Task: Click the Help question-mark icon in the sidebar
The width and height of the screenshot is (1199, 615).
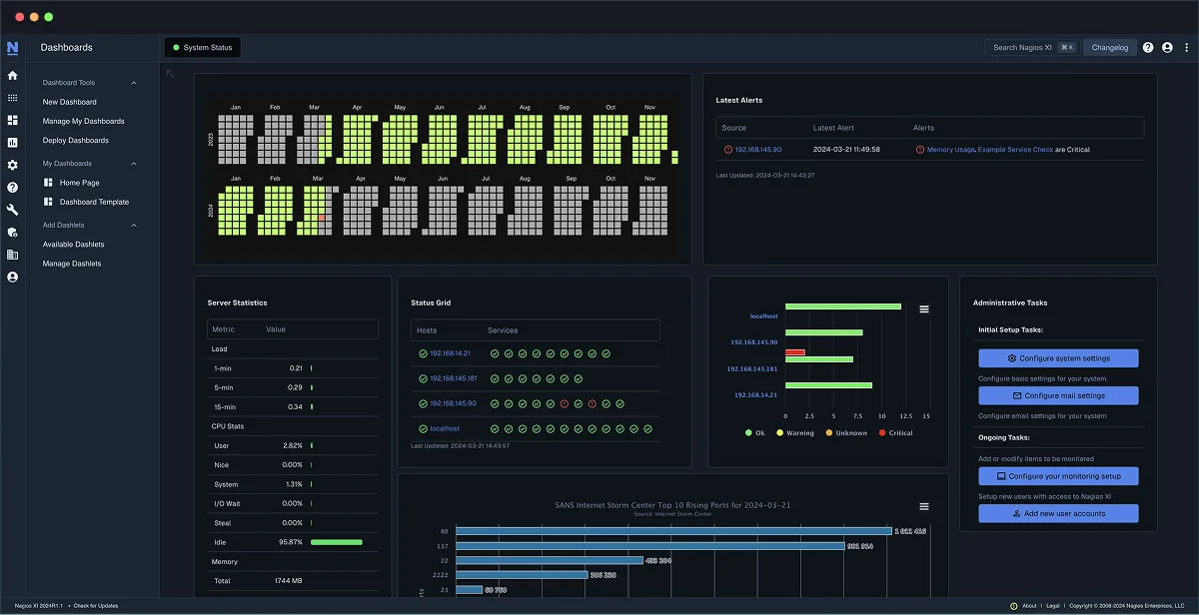Action: point(11,189)
